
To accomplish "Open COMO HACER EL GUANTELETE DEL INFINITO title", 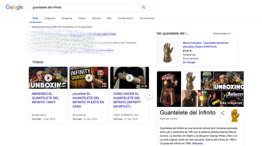I will click(127, 100).
